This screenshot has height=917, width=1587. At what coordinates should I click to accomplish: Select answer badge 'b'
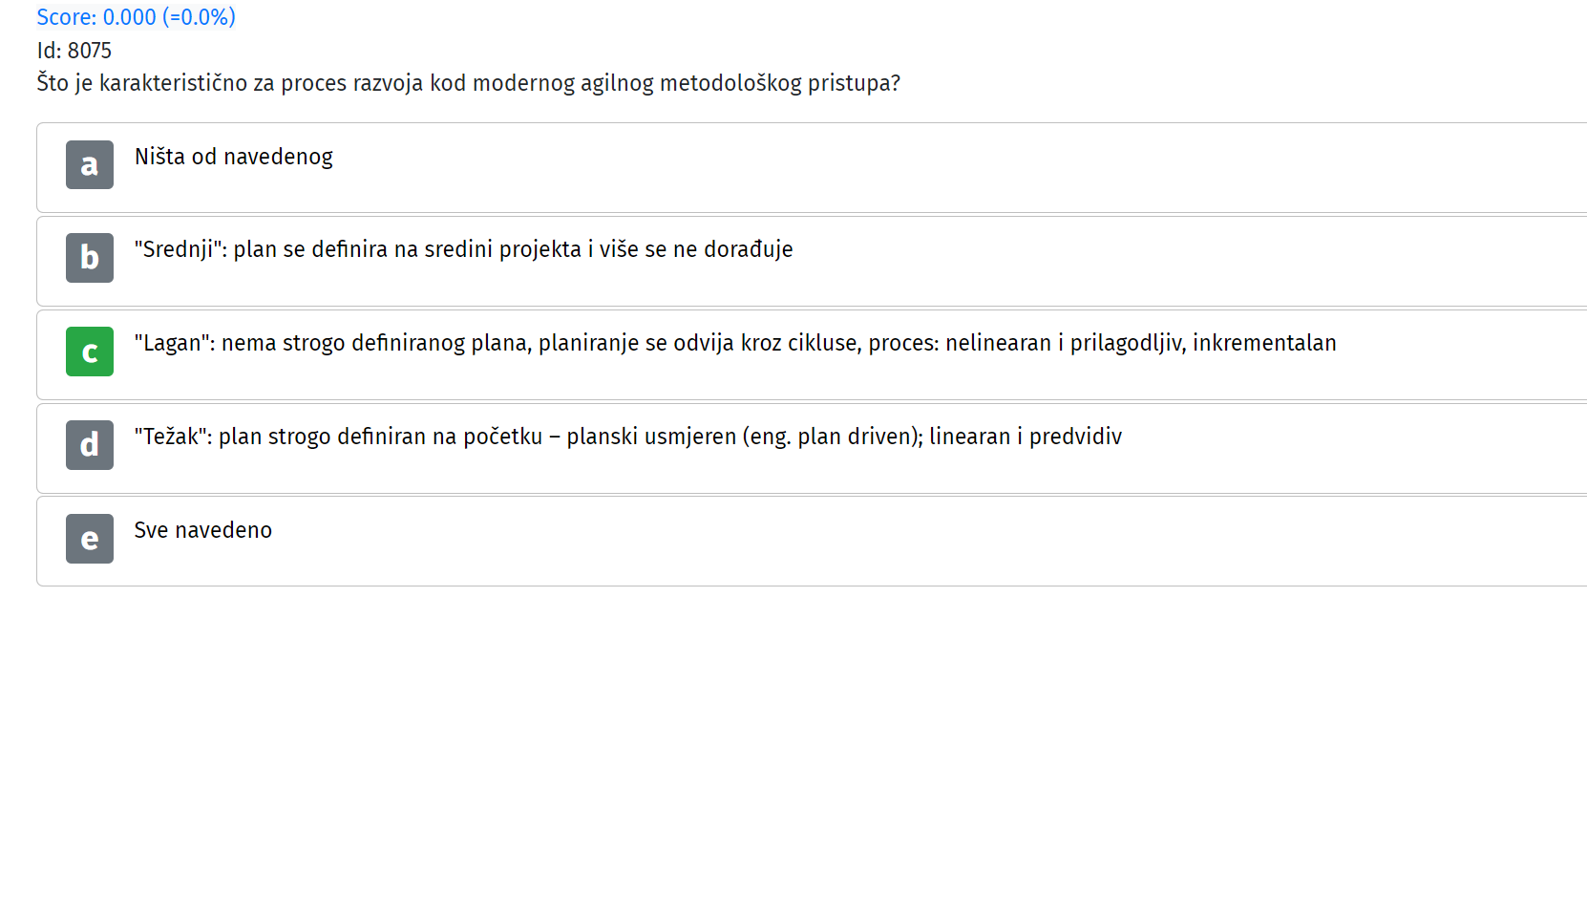coord(90,258)
